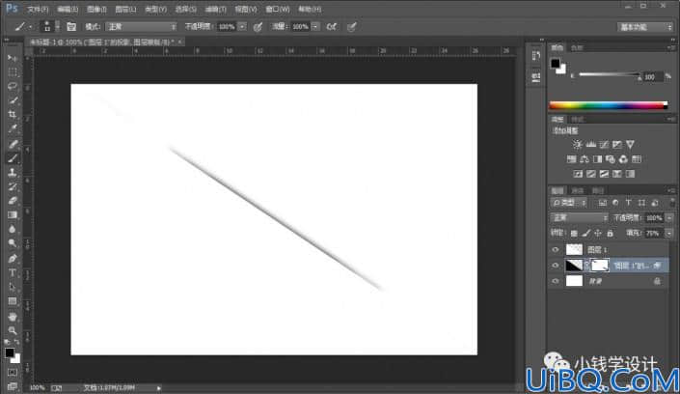Open collapsed History panel icon

click(x=536, y=56)
